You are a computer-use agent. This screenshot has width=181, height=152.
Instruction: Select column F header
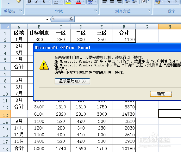pos(124,27)
